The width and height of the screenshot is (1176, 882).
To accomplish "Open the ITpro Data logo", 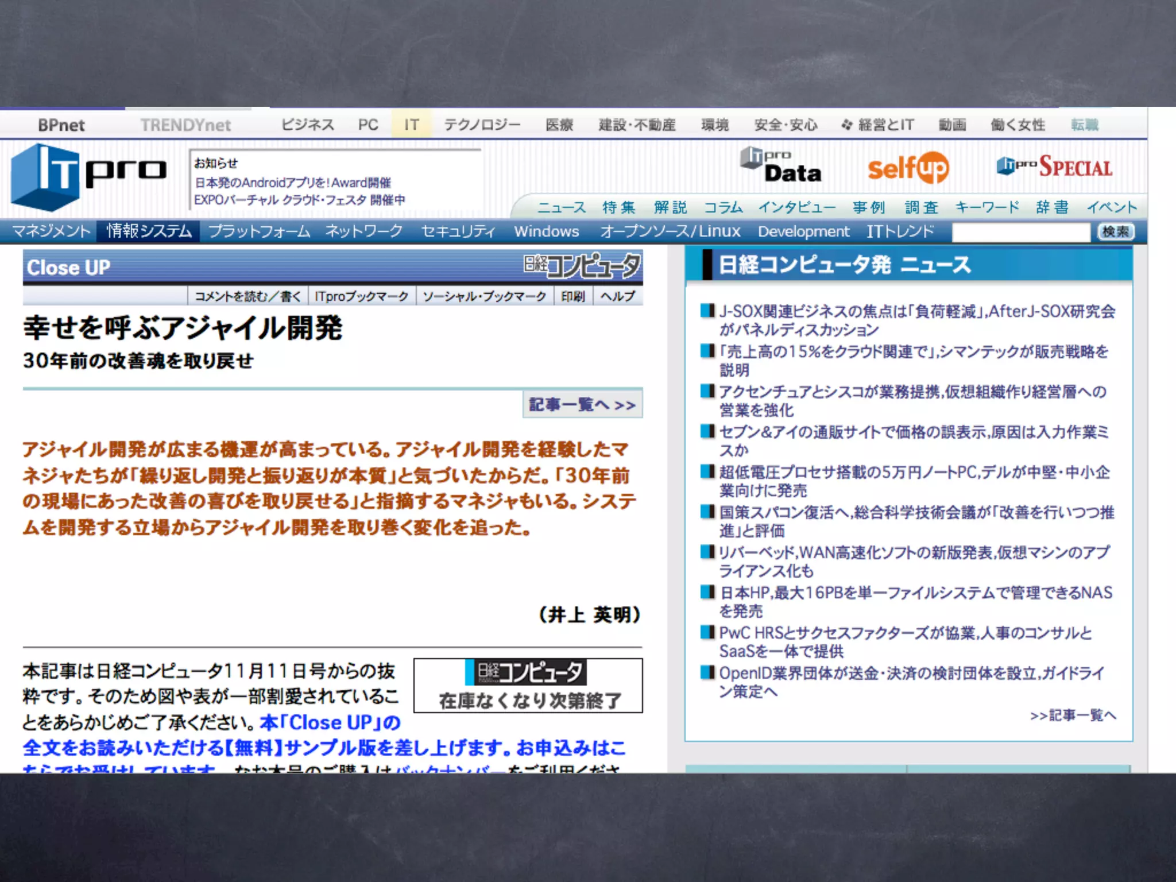I will 781,165.
